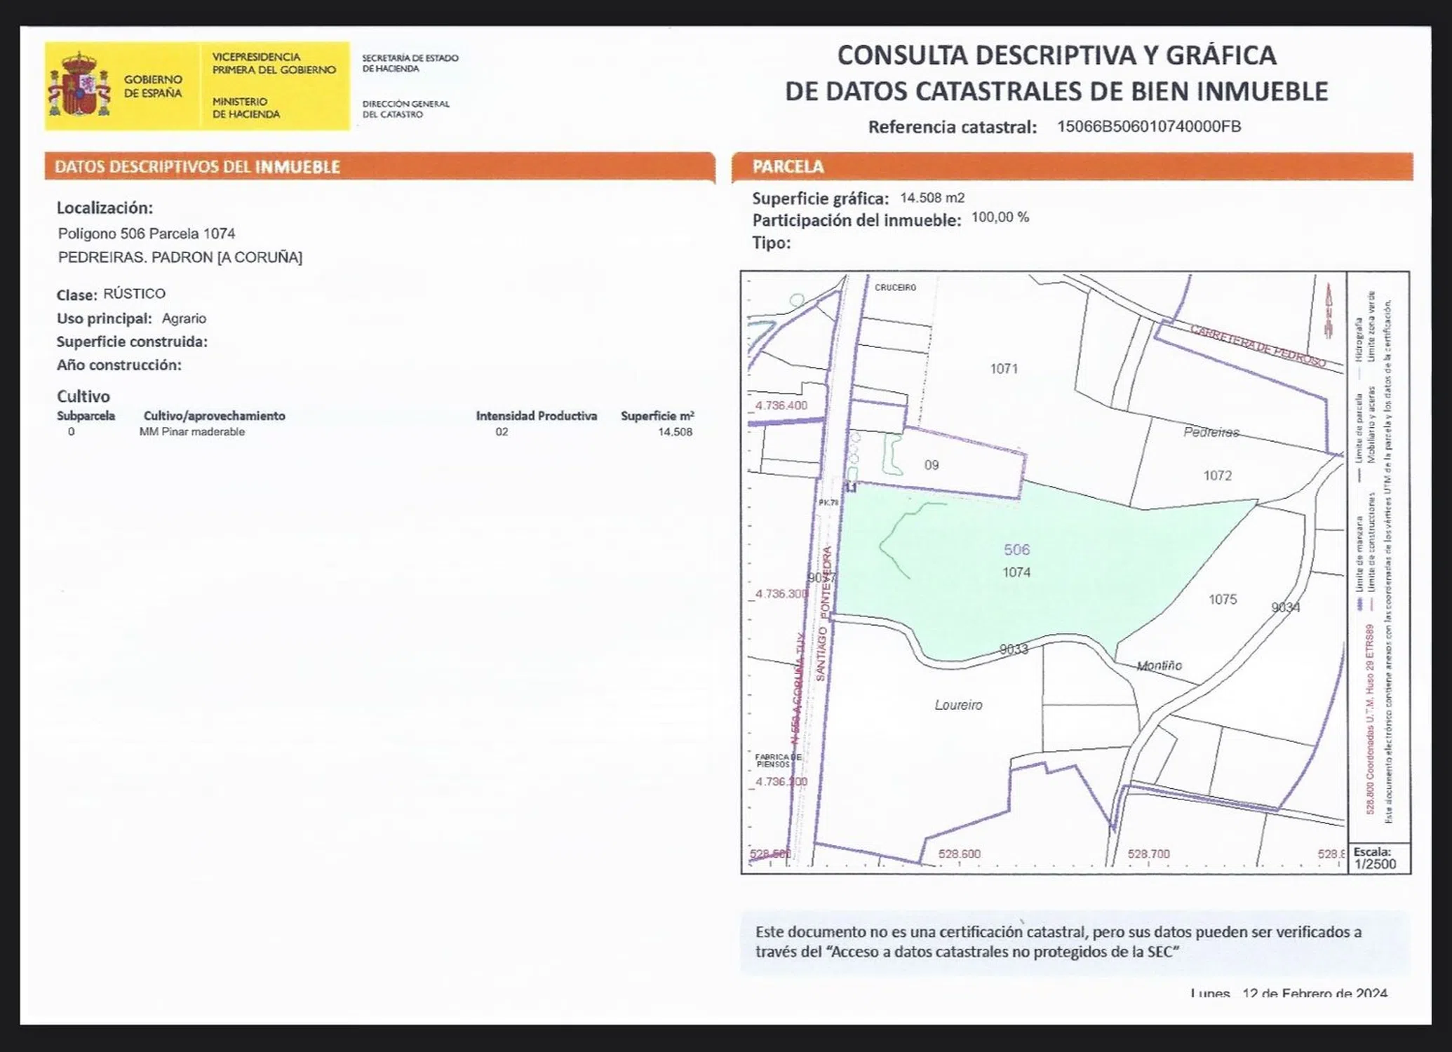Click the MM Pinar maderable crop entry

[x=192, y=432]
